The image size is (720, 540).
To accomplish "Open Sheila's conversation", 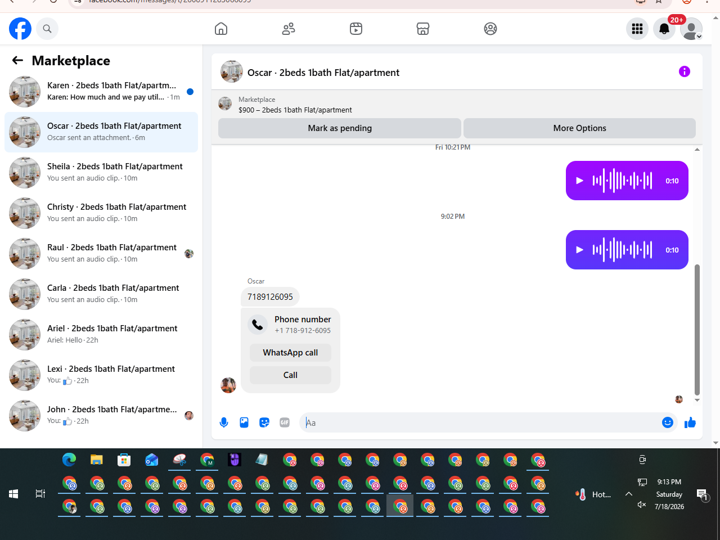I will (x=101, y=173).
